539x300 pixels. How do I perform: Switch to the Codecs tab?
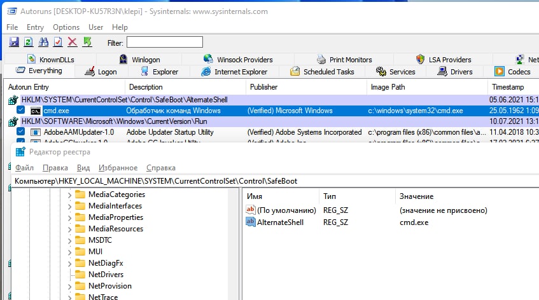coord(512,72)
